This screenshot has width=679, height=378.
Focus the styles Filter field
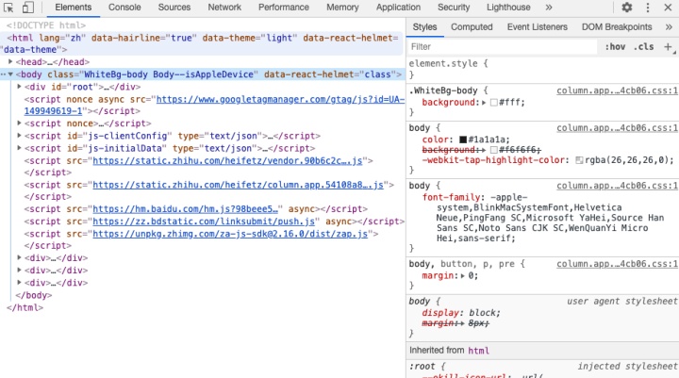503,47
